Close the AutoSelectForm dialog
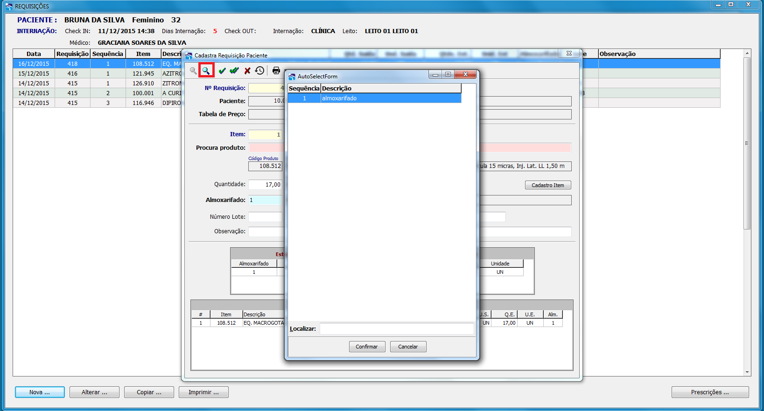Screen dimensions: 764x411 coord(465,75)
